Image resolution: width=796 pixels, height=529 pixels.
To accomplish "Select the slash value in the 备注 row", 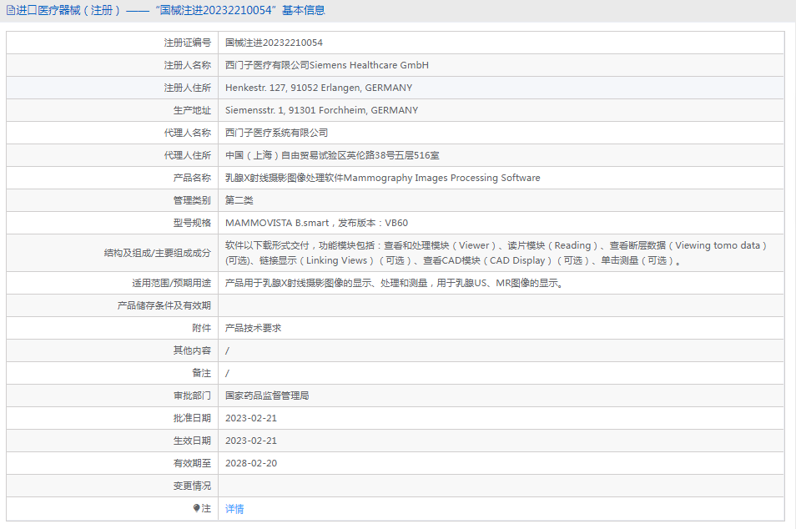I will (227, 373).
